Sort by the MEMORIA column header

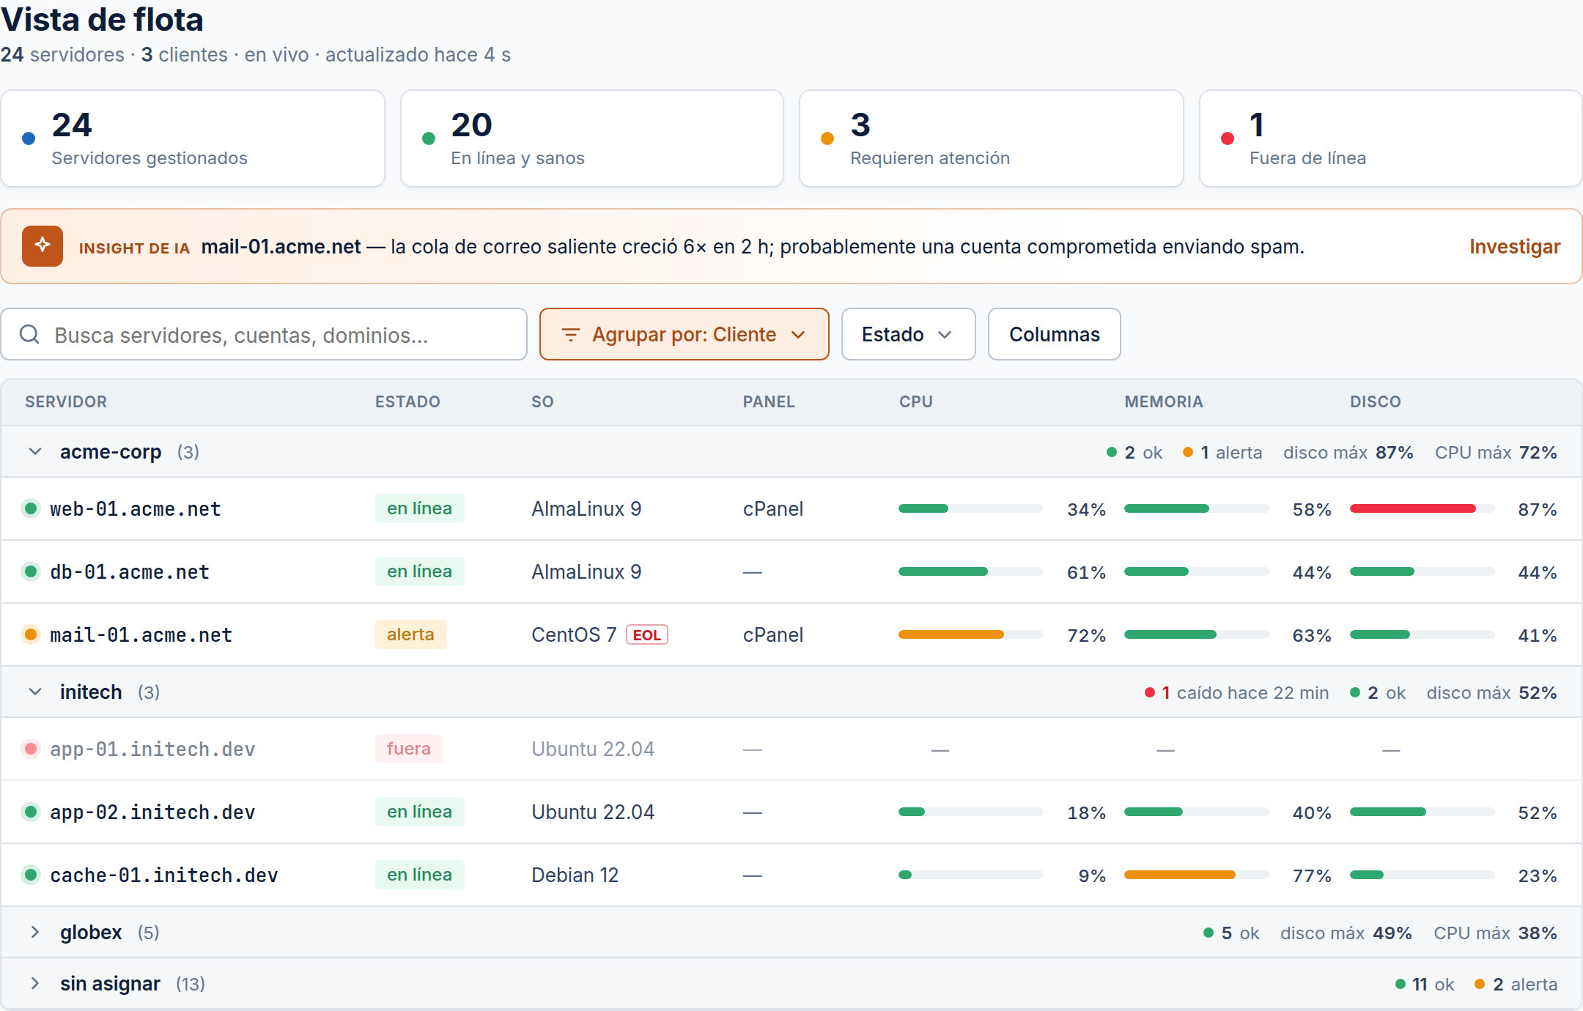[1164, 401]
